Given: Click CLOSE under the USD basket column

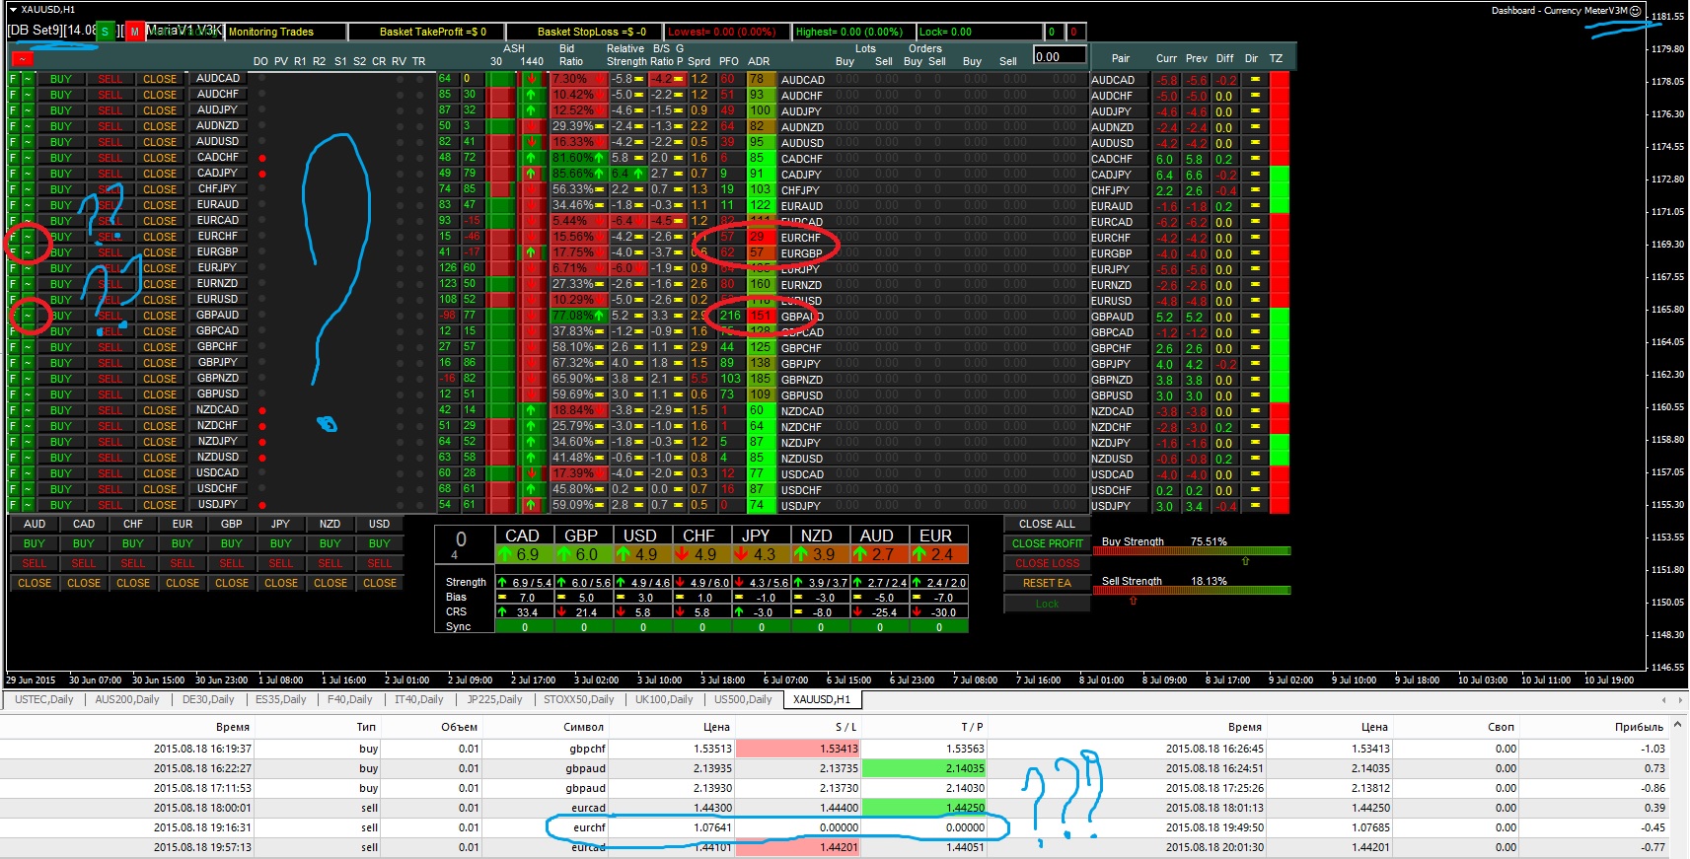Looking at the screenshot, I should point(380,583).
